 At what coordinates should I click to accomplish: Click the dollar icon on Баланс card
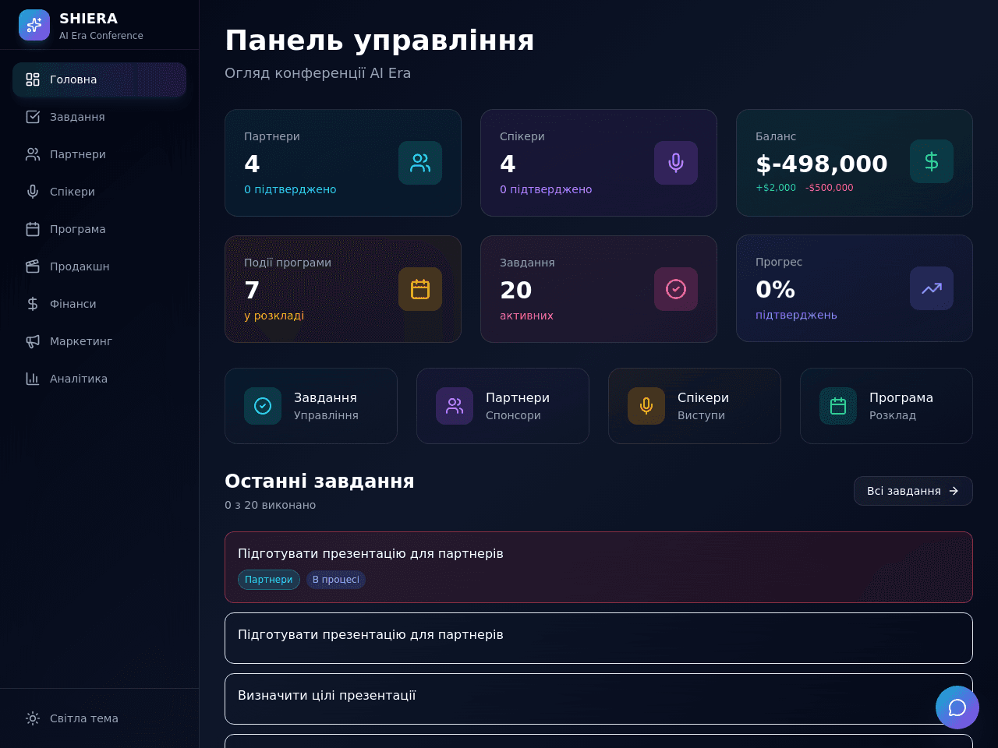pos(932,161)
